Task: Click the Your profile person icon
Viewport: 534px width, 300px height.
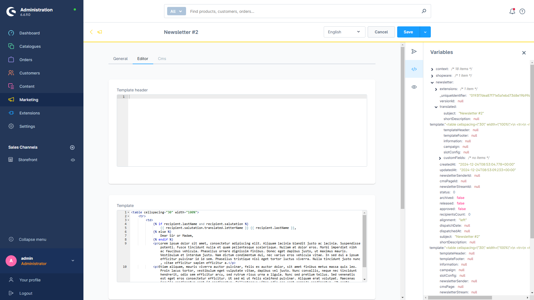Action: point(11,280)
